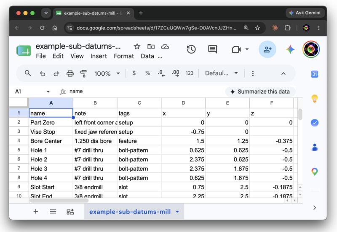Show hidden menus ellipsis

[x=160, y=57]
